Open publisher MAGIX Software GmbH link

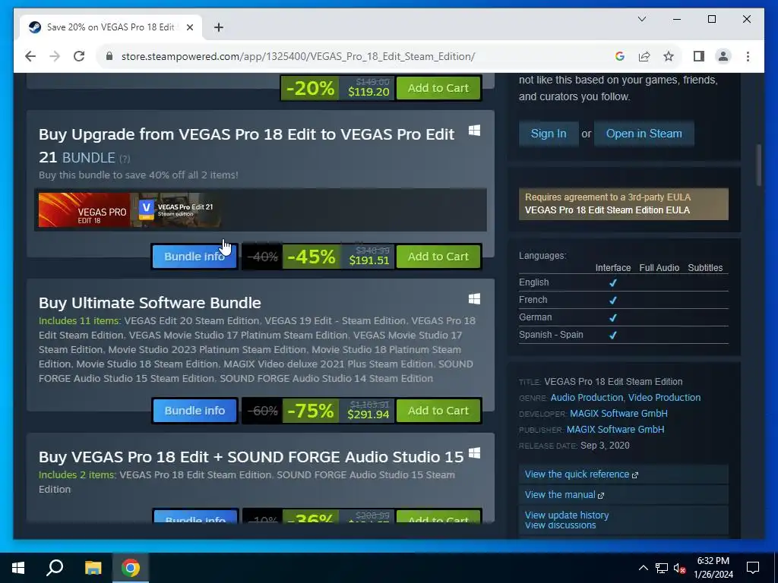[x=615, y=430]
